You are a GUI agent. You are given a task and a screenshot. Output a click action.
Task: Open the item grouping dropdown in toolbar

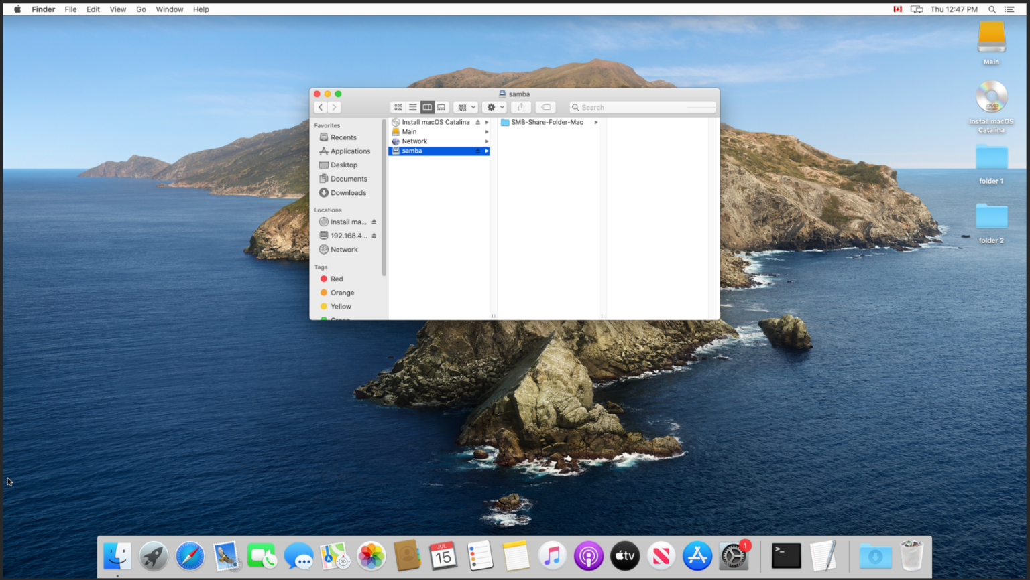coord(465,107)
